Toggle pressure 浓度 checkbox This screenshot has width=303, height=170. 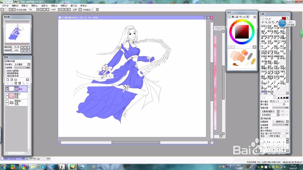coord(268,136)
